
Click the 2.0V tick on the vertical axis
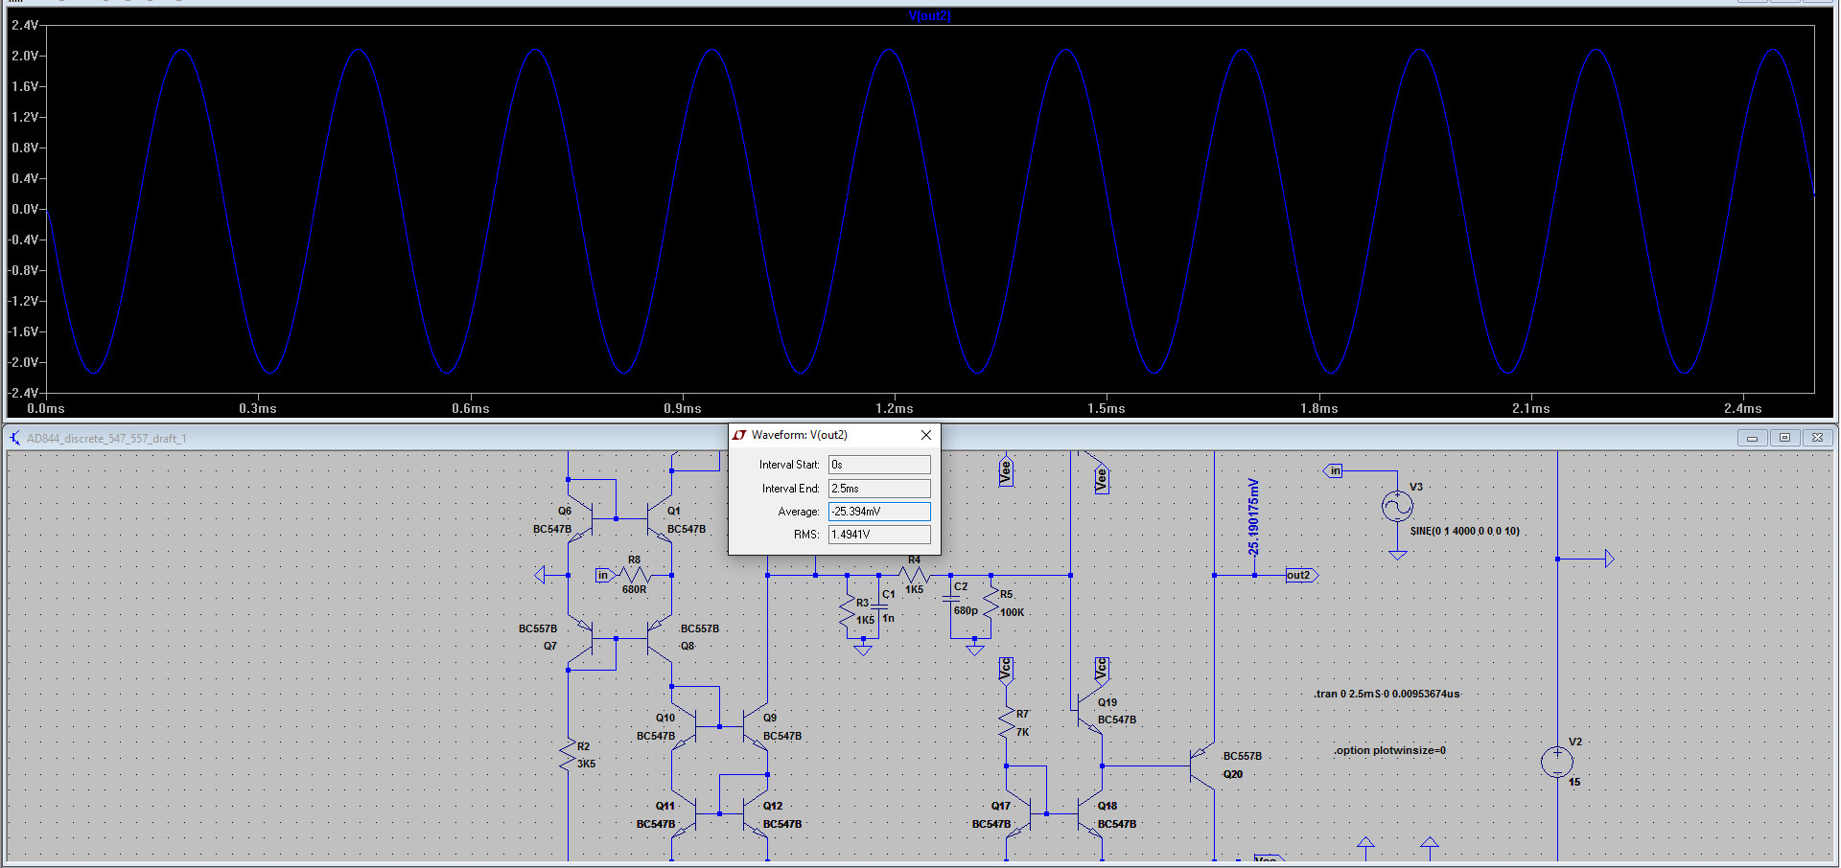coord(25,56)
